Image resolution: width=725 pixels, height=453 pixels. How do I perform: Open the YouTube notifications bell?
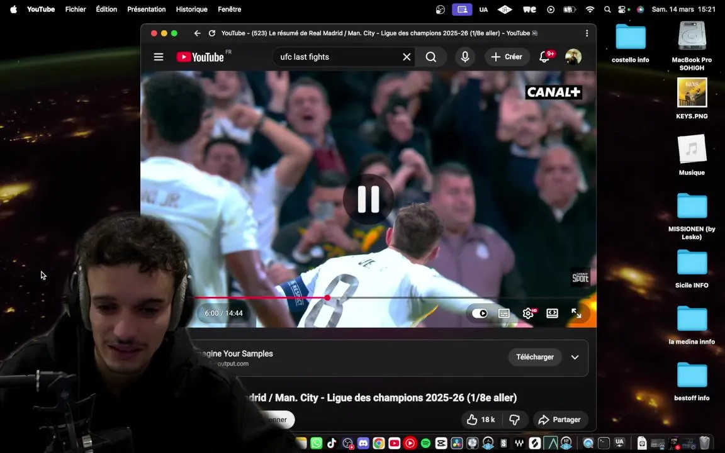tap(545, 57)
